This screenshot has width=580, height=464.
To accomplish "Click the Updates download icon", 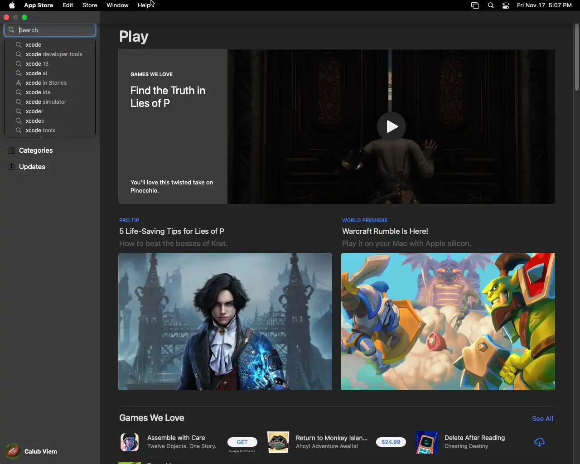I will pyautogui.click(x=12, y=167).
